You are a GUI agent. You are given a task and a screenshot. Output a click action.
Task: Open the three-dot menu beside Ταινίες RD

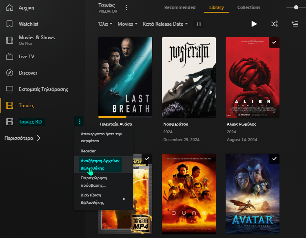tap(80, 121)
